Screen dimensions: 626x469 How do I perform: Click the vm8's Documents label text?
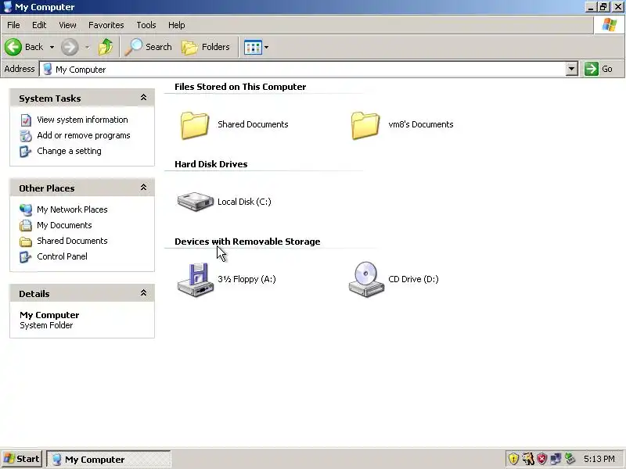[421, 124]
